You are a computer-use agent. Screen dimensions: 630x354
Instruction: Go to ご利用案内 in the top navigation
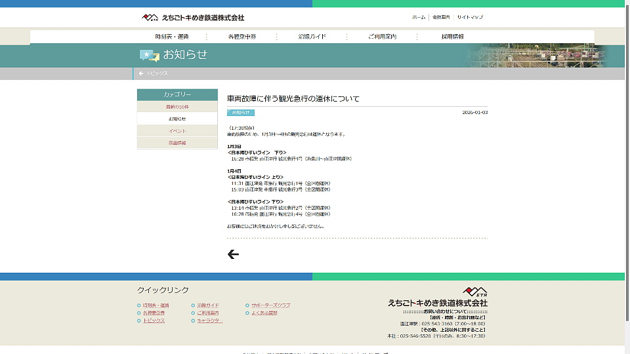pos(382,37)
